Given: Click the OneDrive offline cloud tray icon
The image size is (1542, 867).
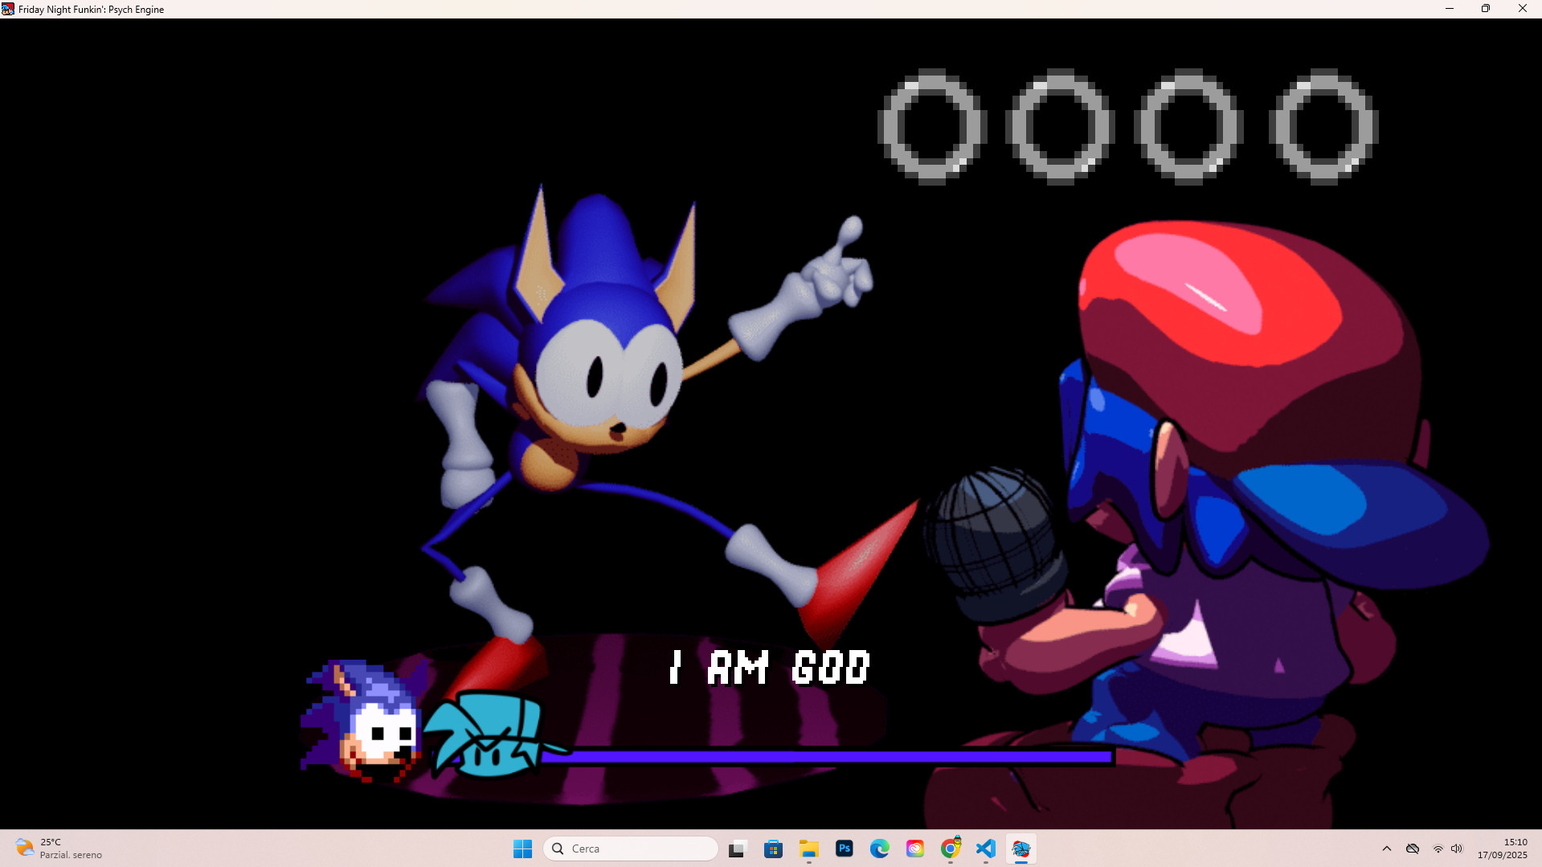Looking at the screenshot, I should 1413,849.
